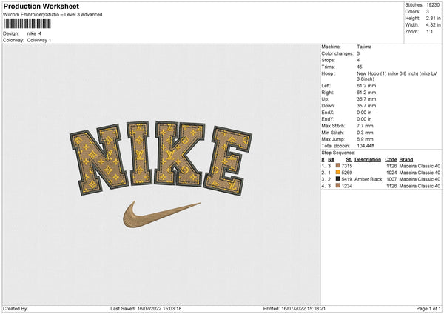Screen dimensions: 444x314
Task: Click the 'Printed: 16/07/2022 15:03:21' text
Action: click(x=295, y=309)
